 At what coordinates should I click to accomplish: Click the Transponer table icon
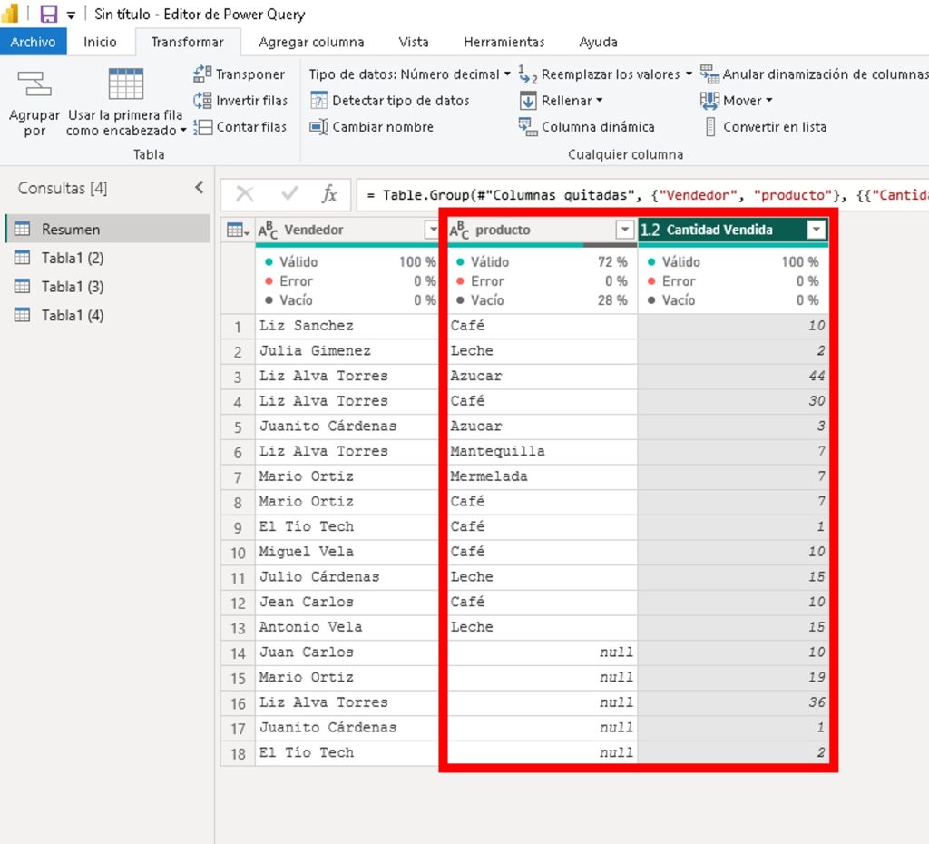pyautogui.click(x=202, y=74)
